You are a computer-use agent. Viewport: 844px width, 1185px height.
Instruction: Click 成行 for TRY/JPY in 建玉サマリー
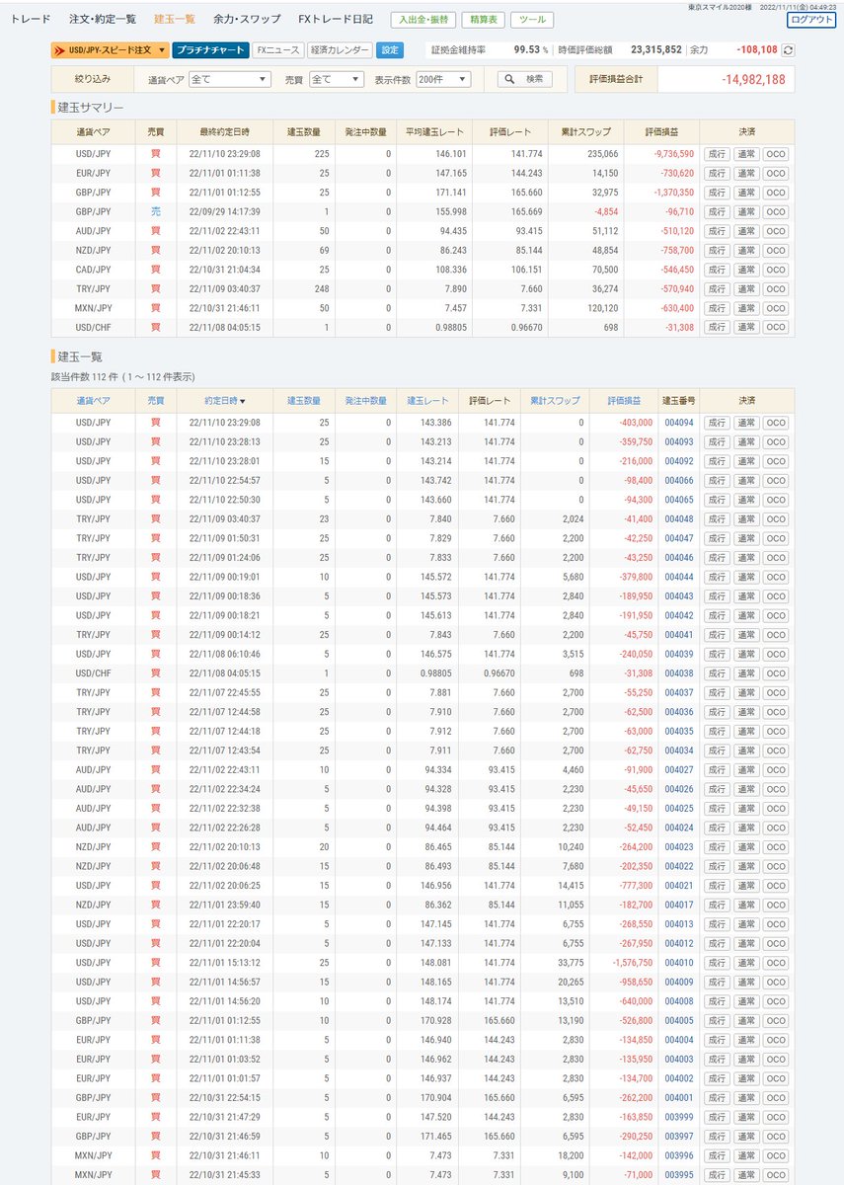[716, 288]
